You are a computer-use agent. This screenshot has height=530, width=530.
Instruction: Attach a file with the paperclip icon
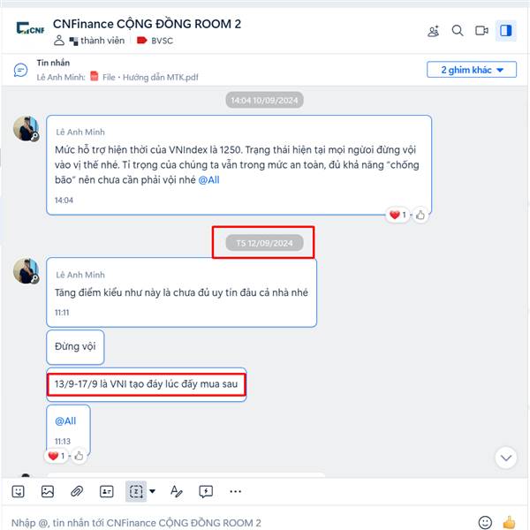pyautogui.click(x=77, y=491)
